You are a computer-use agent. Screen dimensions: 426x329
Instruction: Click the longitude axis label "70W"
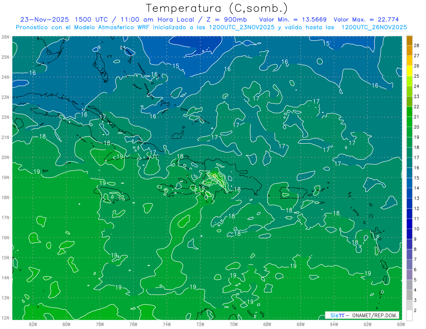coord(234,324)
